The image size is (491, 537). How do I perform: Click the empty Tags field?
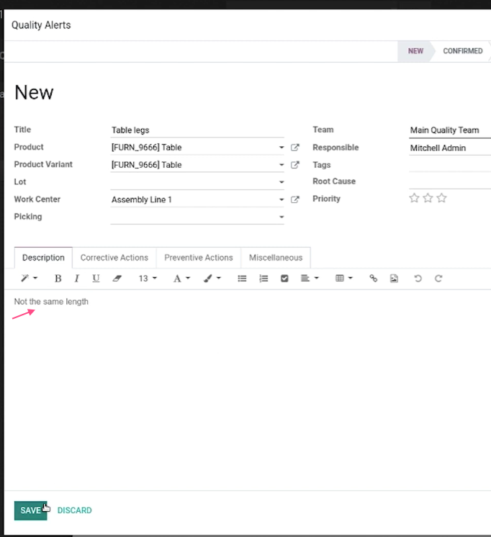(x=450, y=165)
